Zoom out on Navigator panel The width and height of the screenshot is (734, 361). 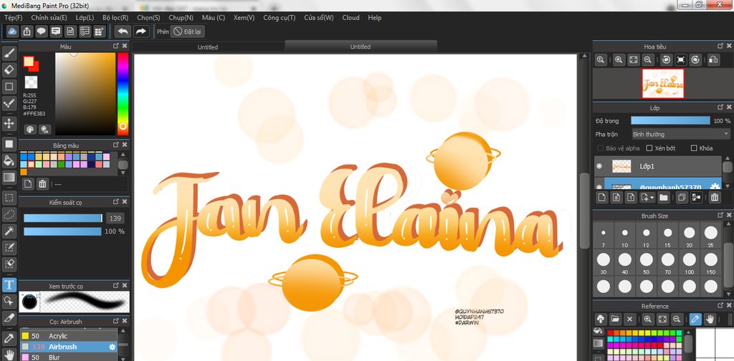[648, 60]
